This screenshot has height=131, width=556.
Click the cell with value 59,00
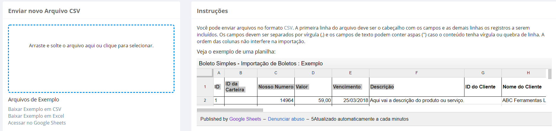tap(313, 100)
